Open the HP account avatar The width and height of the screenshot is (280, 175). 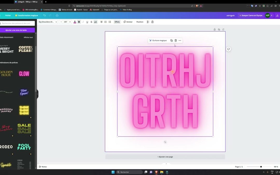[x=268, y=16]
